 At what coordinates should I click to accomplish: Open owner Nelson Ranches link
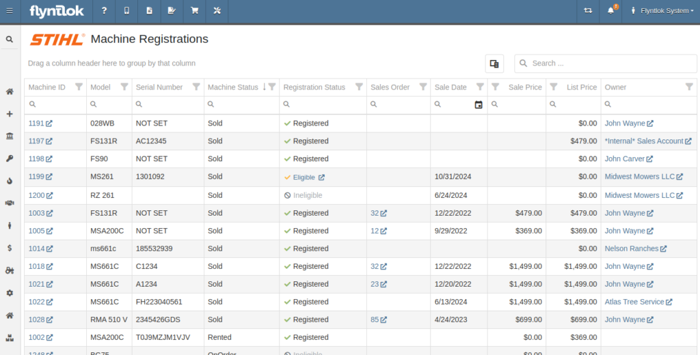tap(636, 248)
